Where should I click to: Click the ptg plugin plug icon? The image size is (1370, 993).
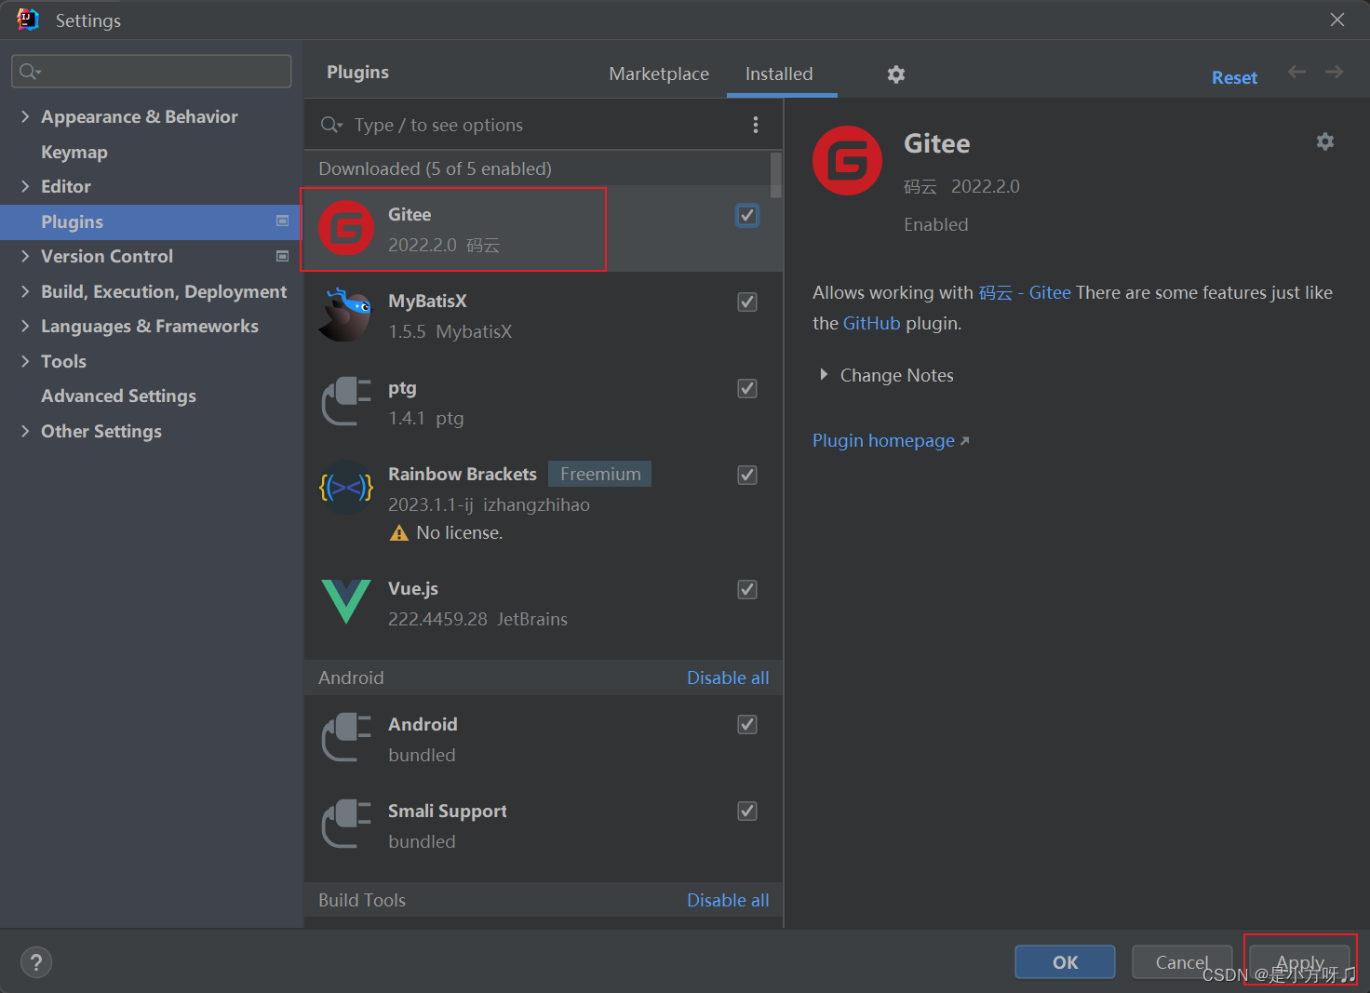[x=346, y=401]
